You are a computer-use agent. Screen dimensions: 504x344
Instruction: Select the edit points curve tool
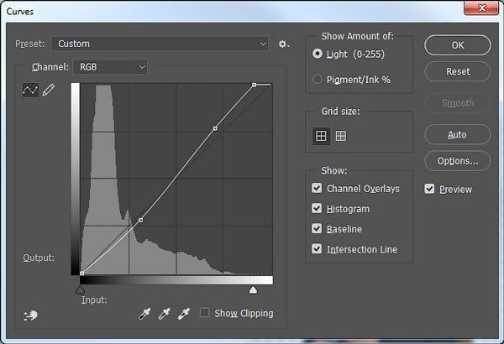(30, 90)
